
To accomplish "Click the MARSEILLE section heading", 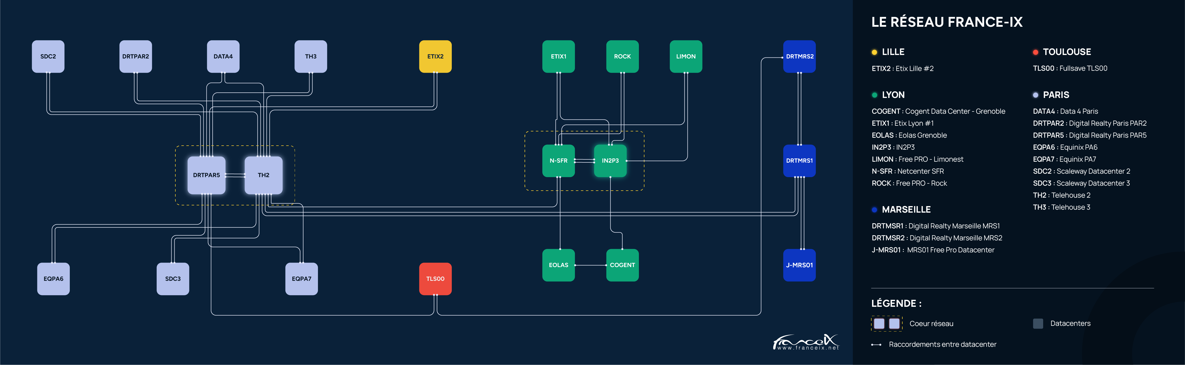I will point(906,210).
